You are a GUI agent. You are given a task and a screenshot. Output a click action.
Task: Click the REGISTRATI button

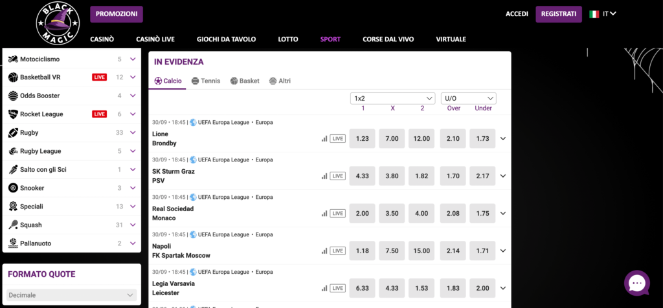click(559, 14)
